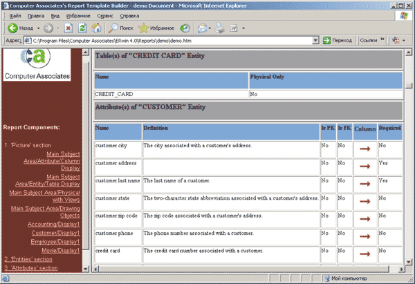Open the Employee/Display1 link
415x284 pixels.
point(55,242)
